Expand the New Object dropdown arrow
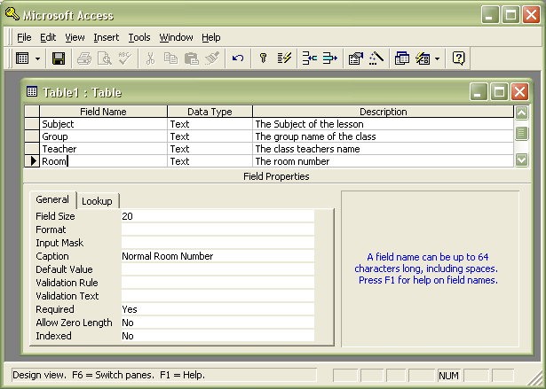The width and height of the screenshot is (546, 389). pyautogui.click(x=437, y=58)
